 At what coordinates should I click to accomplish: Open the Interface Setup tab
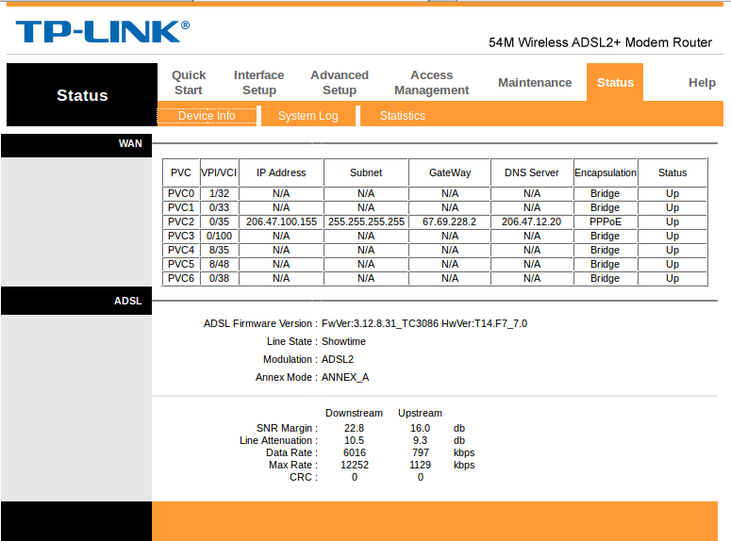tap(258, 83)
